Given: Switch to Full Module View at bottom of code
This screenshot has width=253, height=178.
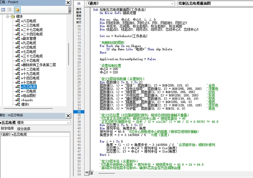Looking at the screenshot, I should click(91, 173).
